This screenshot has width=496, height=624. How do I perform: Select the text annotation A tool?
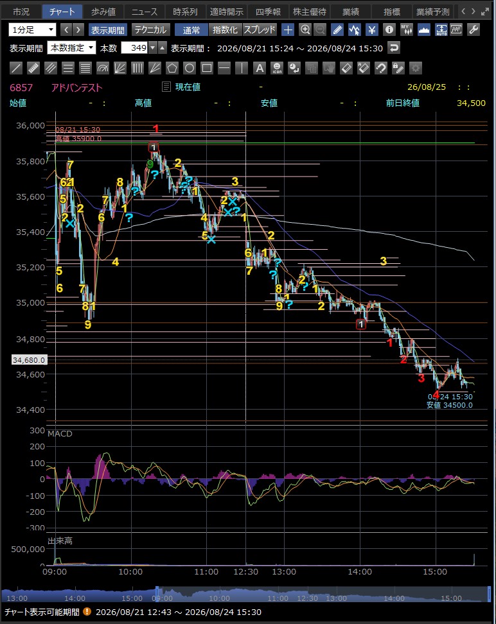coord(260,68)
